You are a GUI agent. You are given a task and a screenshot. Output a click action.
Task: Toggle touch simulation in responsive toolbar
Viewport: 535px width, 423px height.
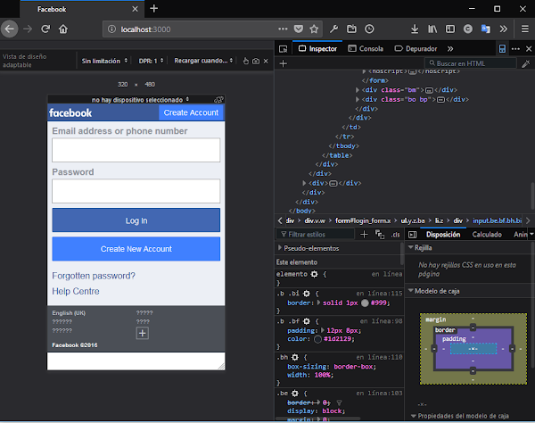click(x=244, y=61)
